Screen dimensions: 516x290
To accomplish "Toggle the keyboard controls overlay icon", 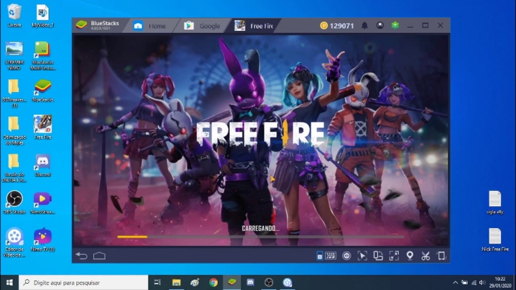I will pos(319,256).
